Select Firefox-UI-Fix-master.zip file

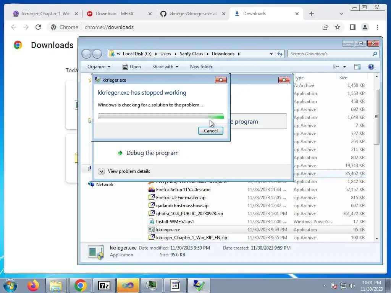click(181, 198)
